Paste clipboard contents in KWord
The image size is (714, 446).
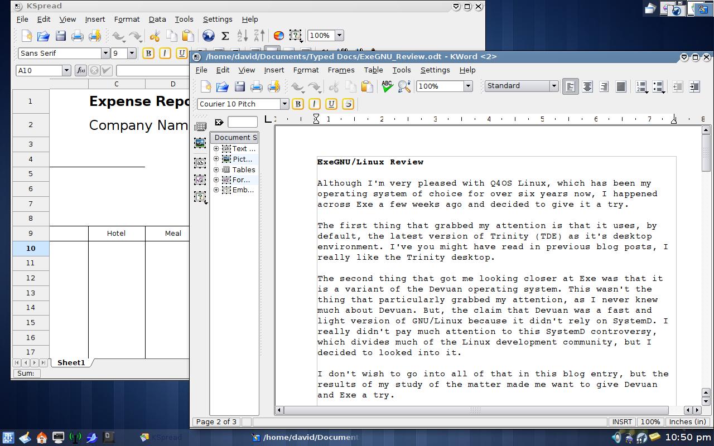coord(367,86)
